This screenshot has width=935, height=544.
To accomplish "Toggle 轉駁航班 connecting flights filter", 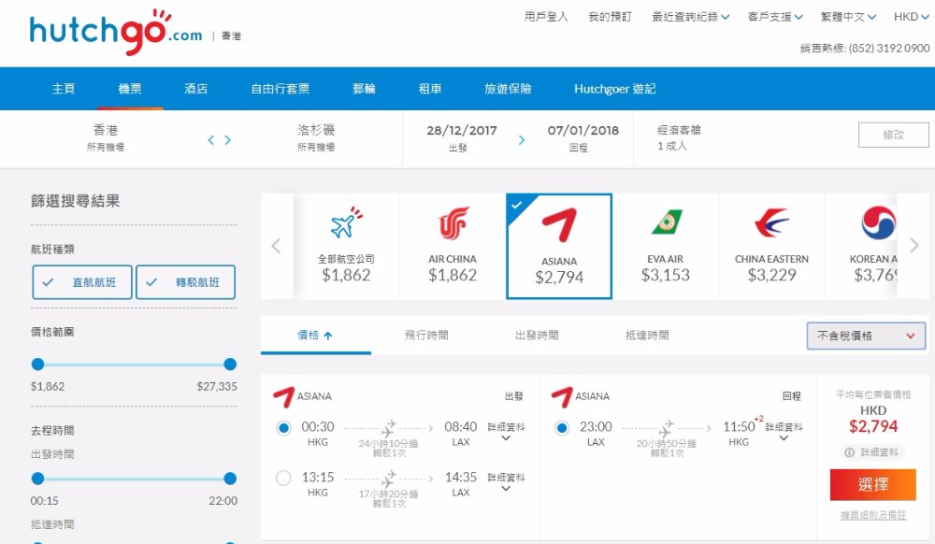I will 185,282.
